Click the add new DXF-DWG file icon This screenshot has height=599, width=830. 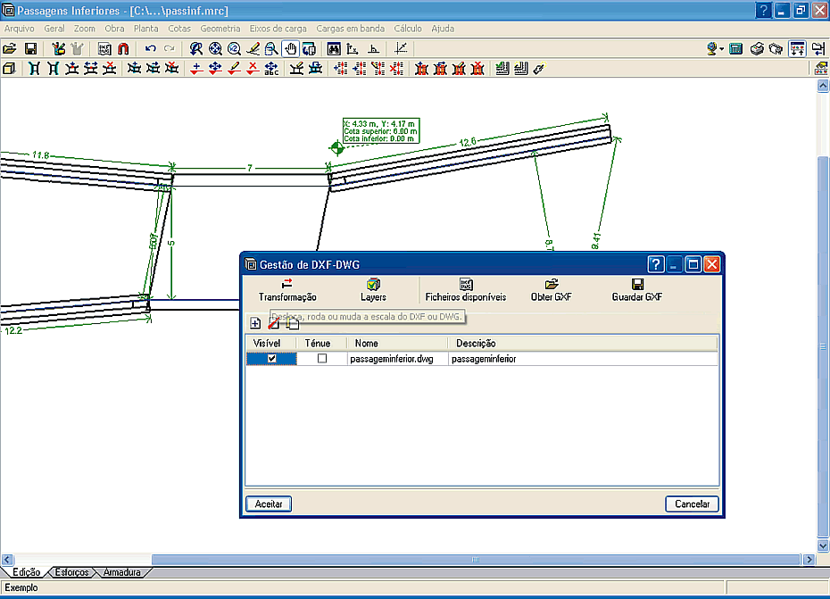[255, 323]
